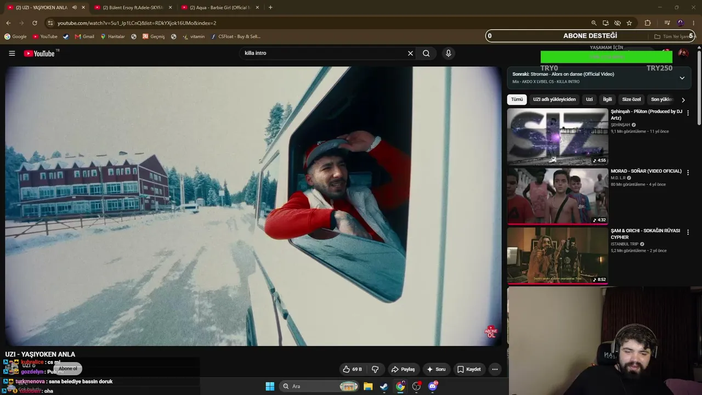The image size is (702, 395).
Task: Open options menu for Şehinşah - Plüton
Action: coord(688,113)
